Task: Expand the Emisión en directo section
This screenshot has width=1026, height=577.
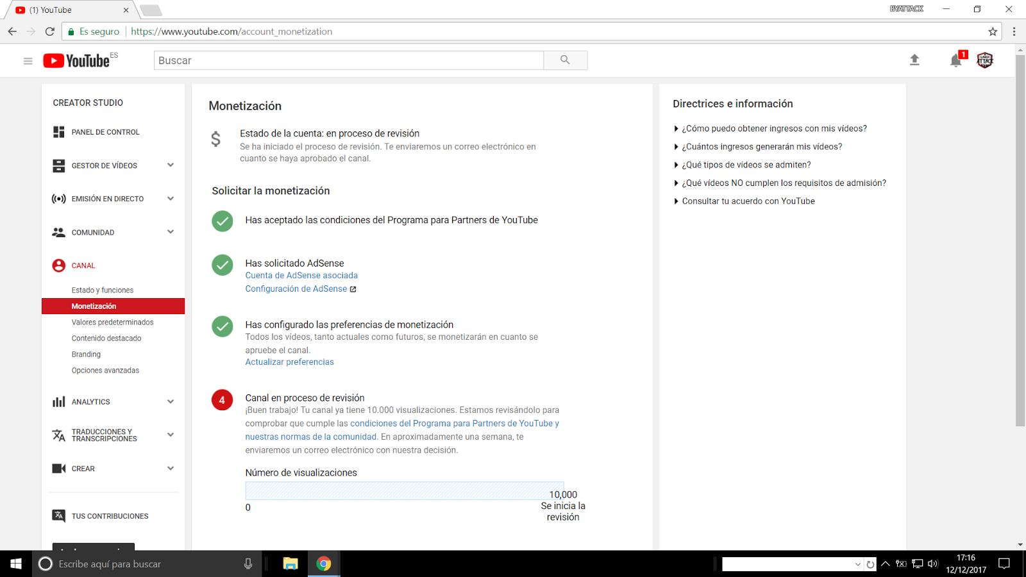Action: (171, 199)
